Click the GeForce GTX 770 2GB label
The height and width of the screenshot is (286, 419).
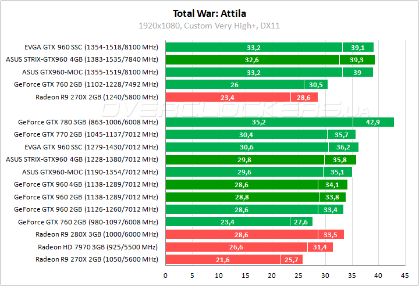coord(86,134)
